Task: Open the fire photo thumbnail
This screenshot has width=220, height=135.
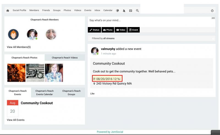Action: 16,73
